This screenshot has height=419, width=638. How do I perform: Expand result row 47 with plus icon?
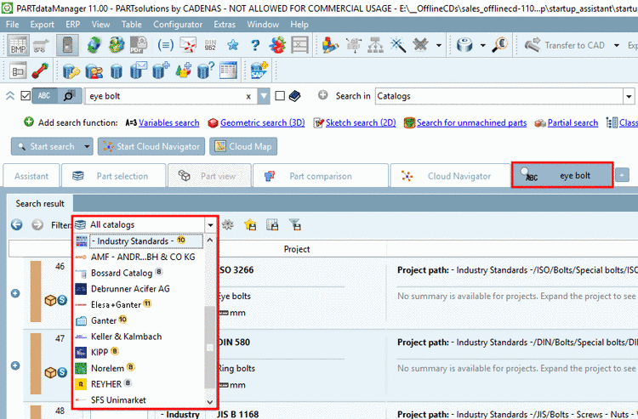click(x=15, y=365)
